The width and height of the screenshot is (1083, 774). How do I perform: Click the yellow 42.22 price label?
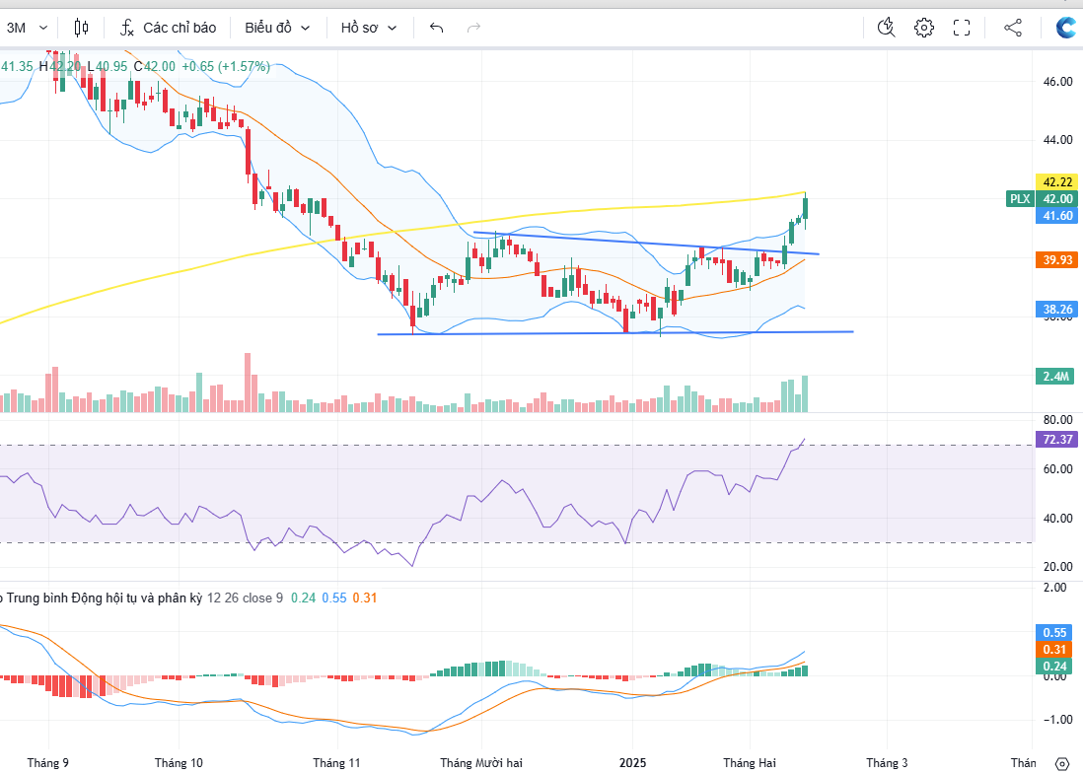1056,182
